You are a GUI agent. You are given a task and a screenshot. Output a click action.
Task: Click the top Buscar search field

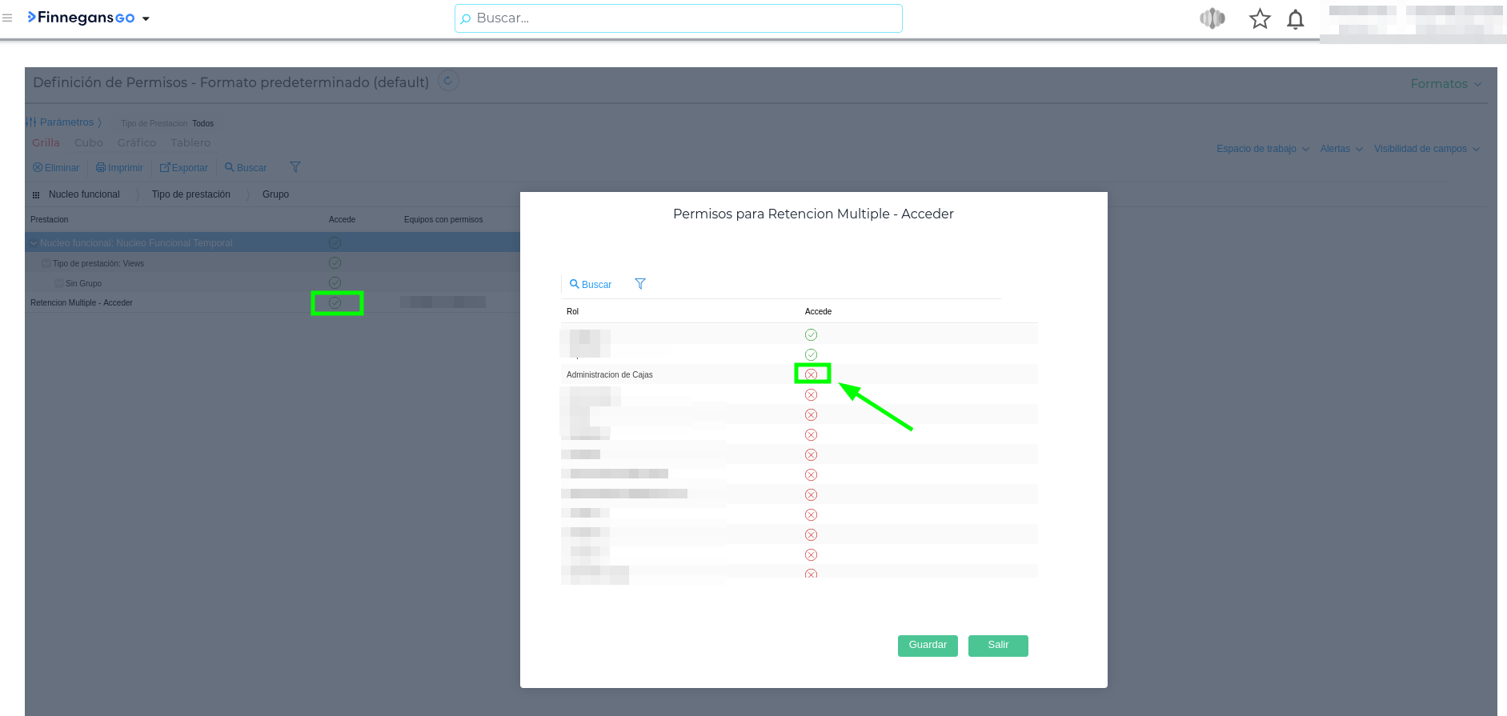(x=679, y=18)
